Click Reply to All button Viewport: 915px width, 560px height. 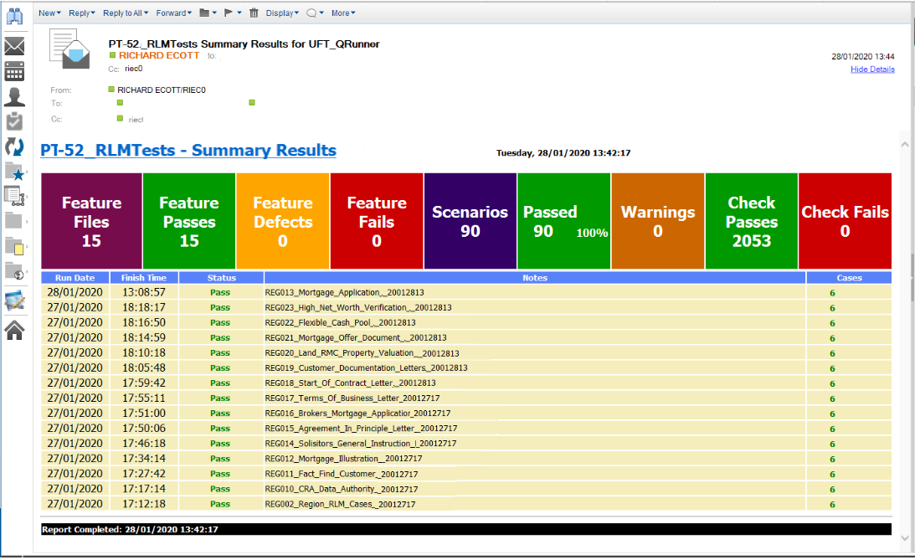tap(126, 13)
